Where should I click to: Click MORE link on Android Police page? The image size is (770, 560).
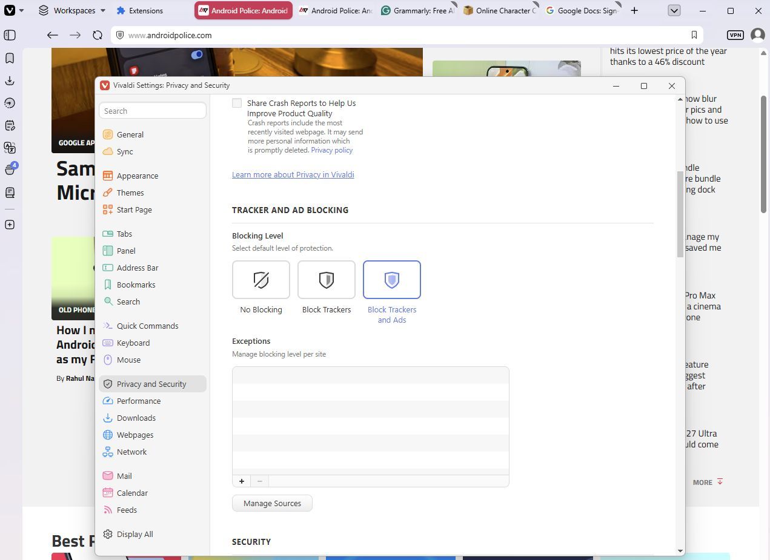708,483
